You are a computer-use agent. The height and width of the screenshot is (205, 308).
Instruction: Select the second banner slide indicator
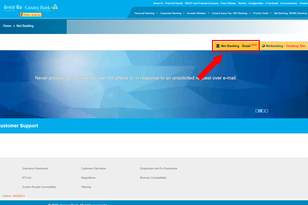[x=260, y=111]
